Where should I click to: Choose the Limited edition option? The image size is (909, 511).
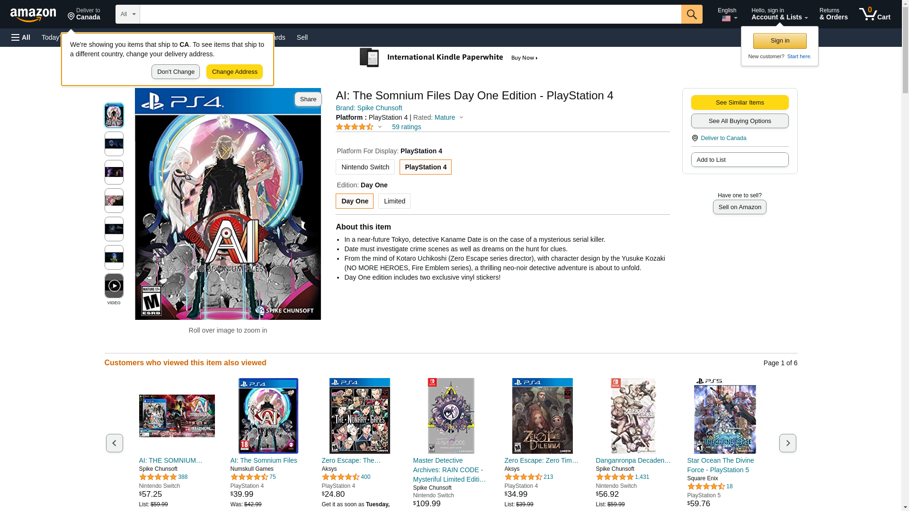click(x=394, y=201)
